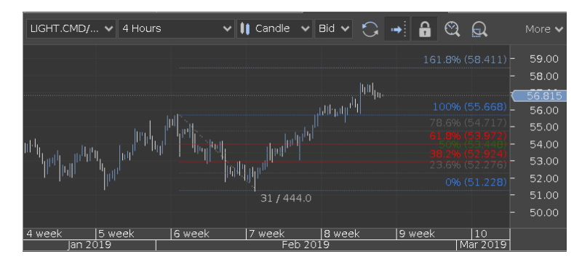Image resolution: width=574 pixels, height=262 pixels.
Task: Click the 61.8% (53.972) Fibonacci label
Action: 469,136
